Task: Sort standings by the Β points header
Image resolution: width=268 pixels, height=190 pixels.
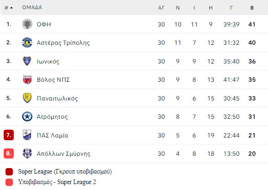Action: click(x=252, y=8)
